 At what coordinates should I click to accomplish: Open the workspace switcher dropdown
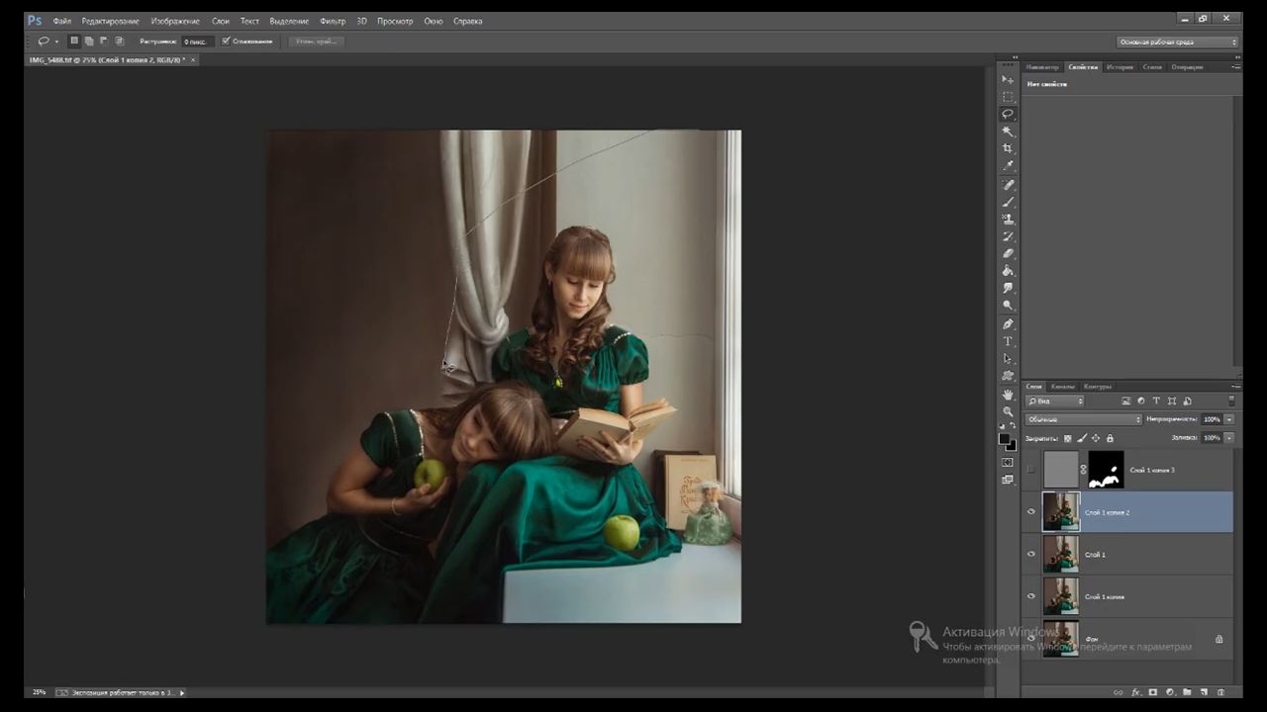[x=1178, y=42]
